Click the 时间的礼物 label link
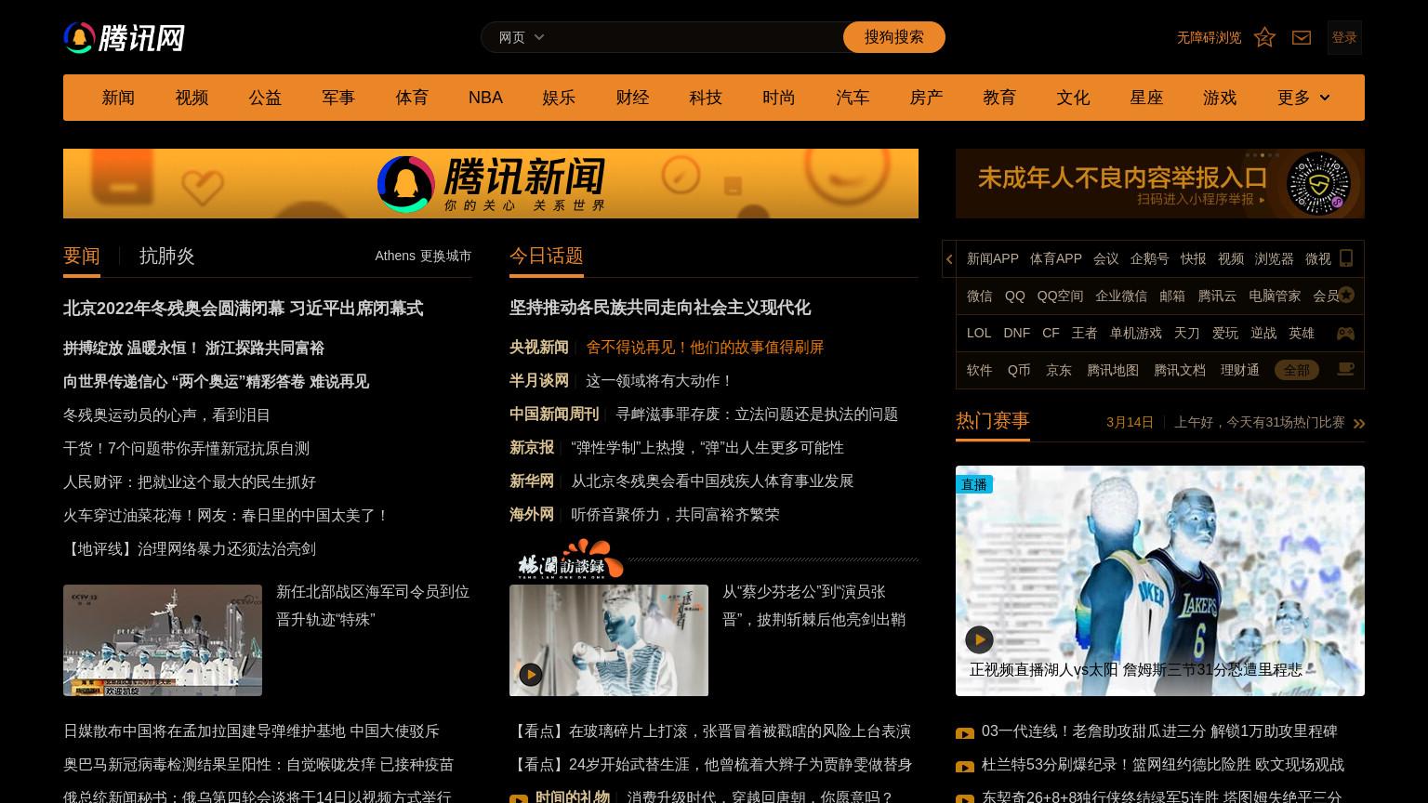 pyautogui.click(x=573, y=796)
